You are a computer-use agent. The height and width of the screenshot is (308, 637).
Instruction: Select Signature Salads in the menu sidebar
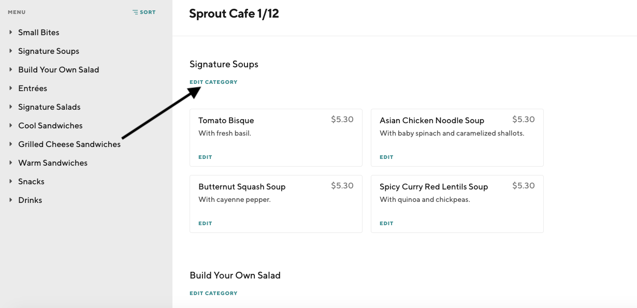[49, 107]
